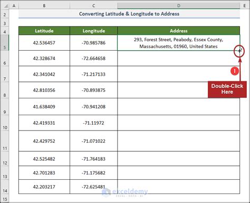Select column A header
Screen dimensions: 250x203
[14, 6]
